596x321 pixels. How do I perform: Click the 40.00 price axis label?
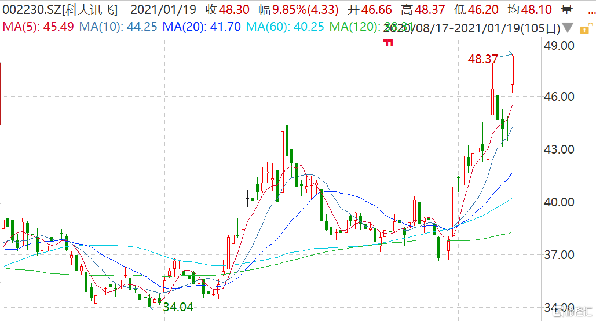[559, 202]
